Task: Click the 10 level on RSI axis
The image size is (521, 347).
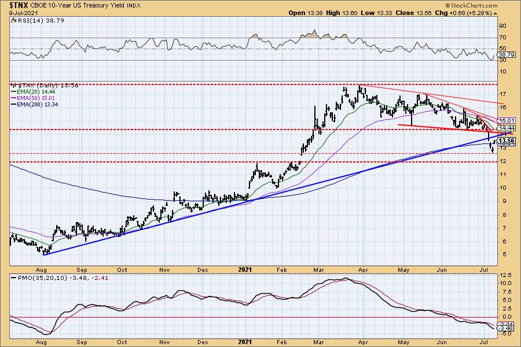Action: [502, 72]
